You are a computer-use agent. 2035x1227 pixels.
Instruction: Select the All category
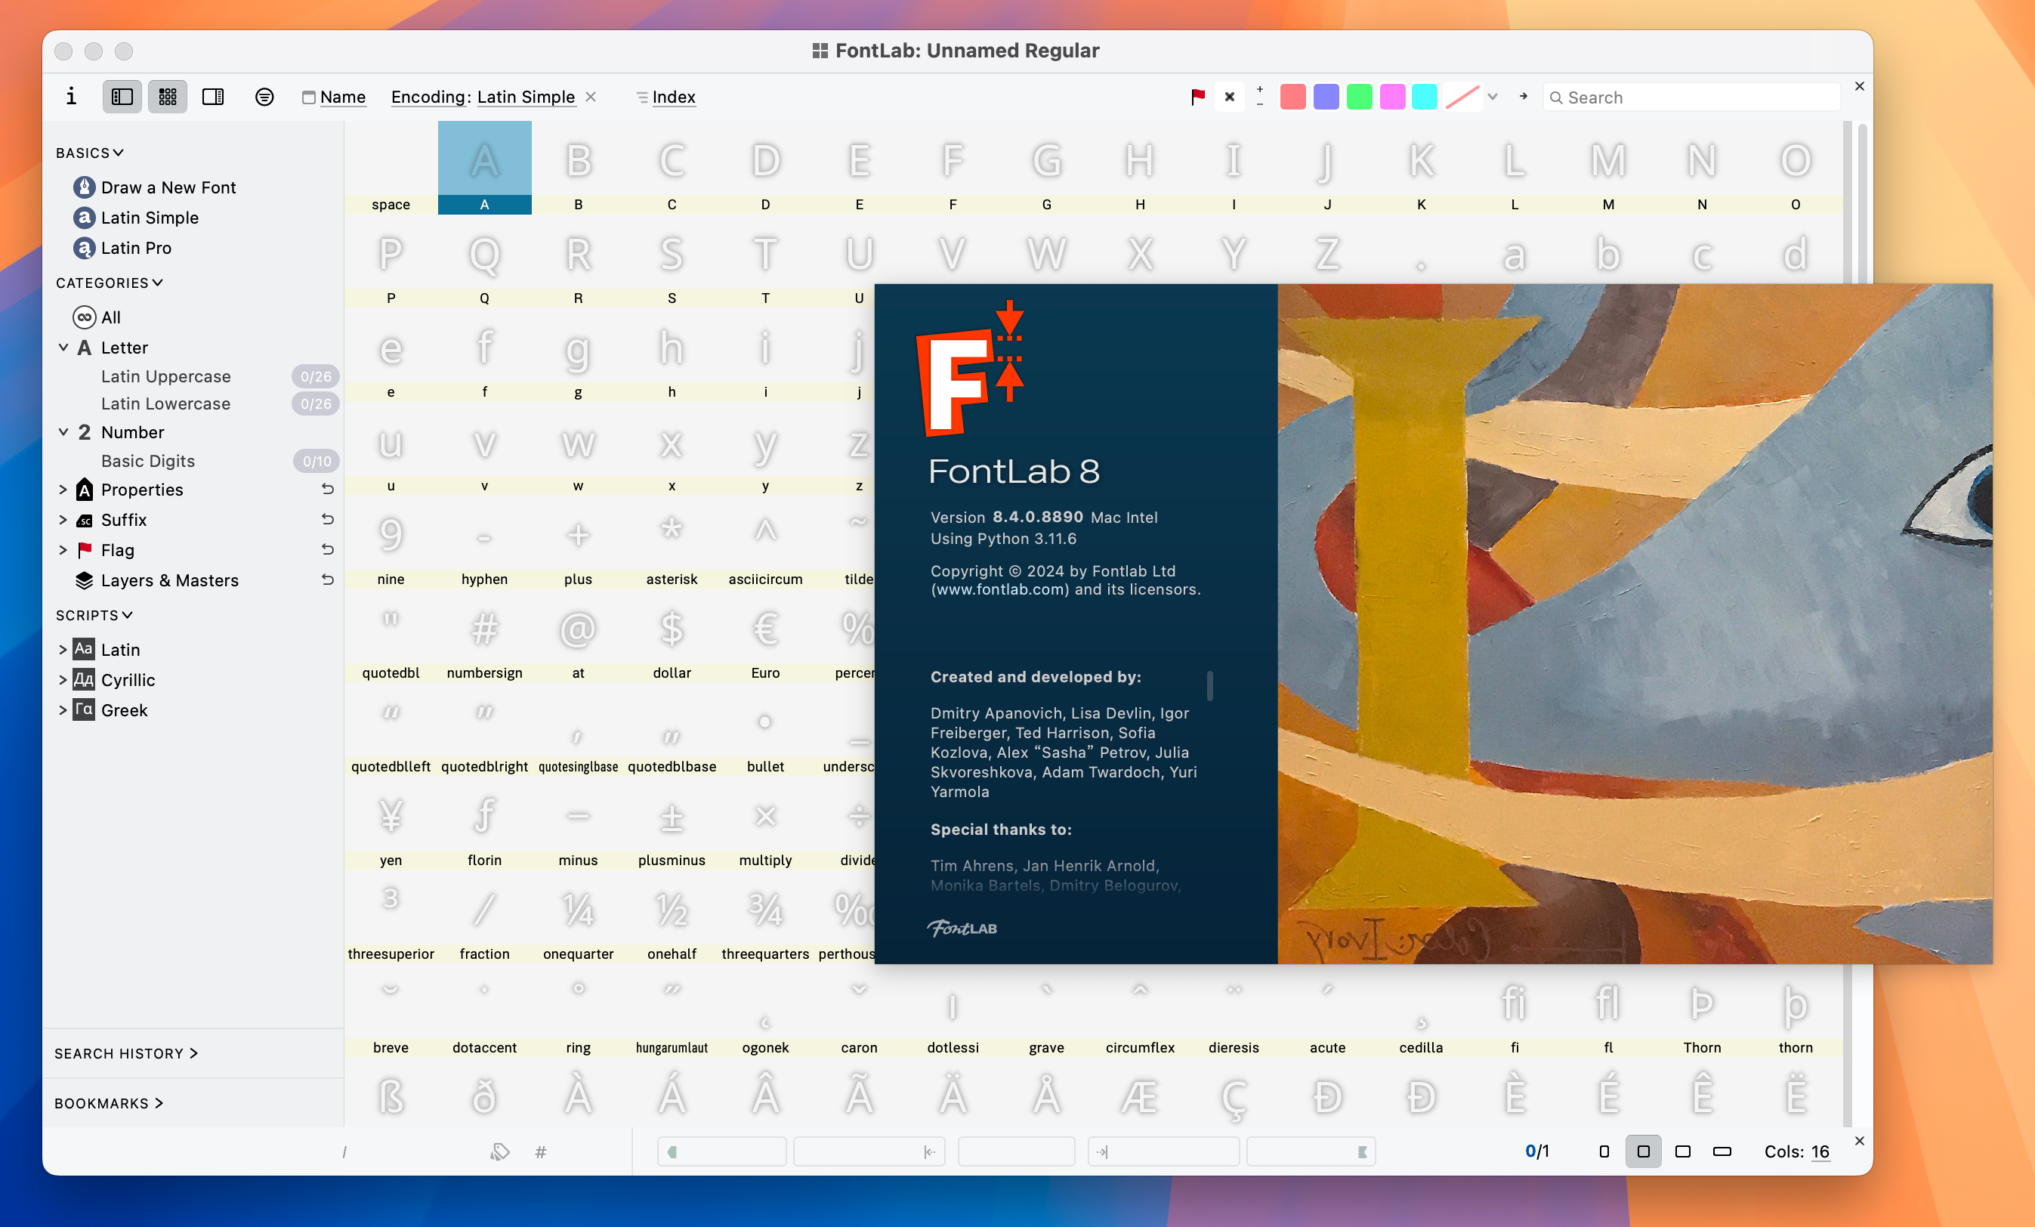point(97,317)
